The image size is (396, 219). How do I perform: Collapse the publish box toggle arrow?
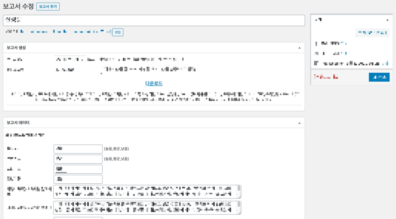pos(387,19)
